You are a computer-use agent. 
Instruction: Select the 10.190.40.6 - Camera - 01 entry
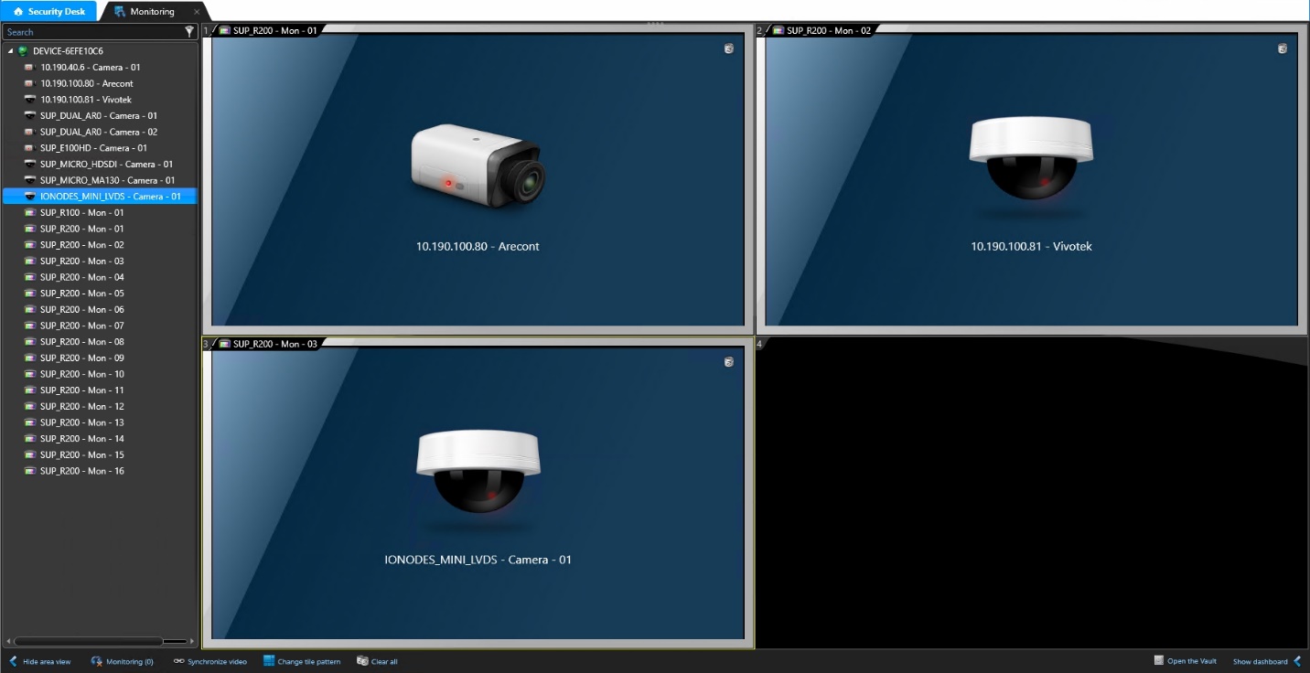tap(90, 67)
